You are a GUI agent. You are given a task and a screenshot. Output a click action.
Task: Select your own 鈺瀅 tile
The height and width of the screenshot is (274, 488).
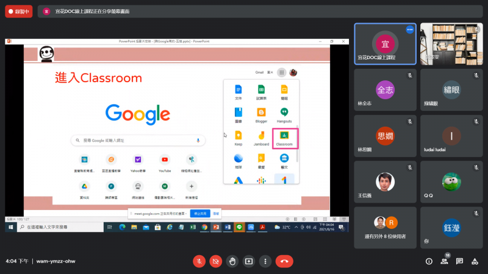[x=451, y=228]
